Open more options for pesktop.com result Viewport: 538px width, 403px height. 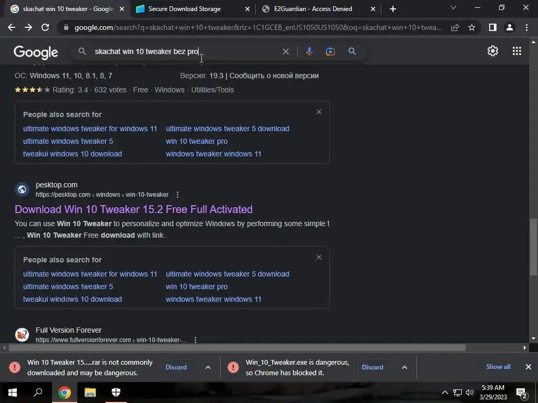(x=178, y=195)
